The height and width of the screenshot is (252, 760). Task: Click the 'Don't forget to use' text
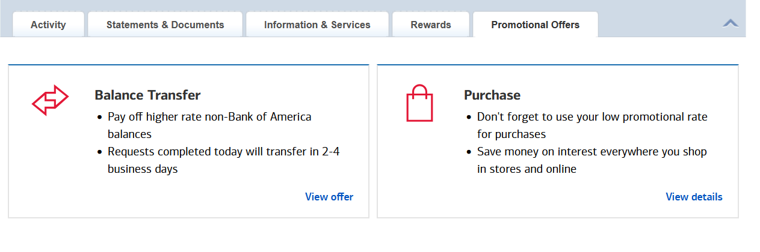pos(592,117)
